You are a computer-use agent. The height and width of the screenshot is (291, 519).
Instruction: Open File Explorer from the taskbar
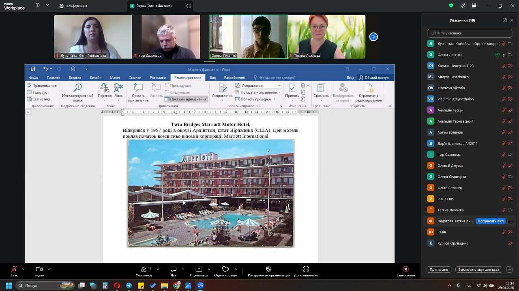coord(165,286)
